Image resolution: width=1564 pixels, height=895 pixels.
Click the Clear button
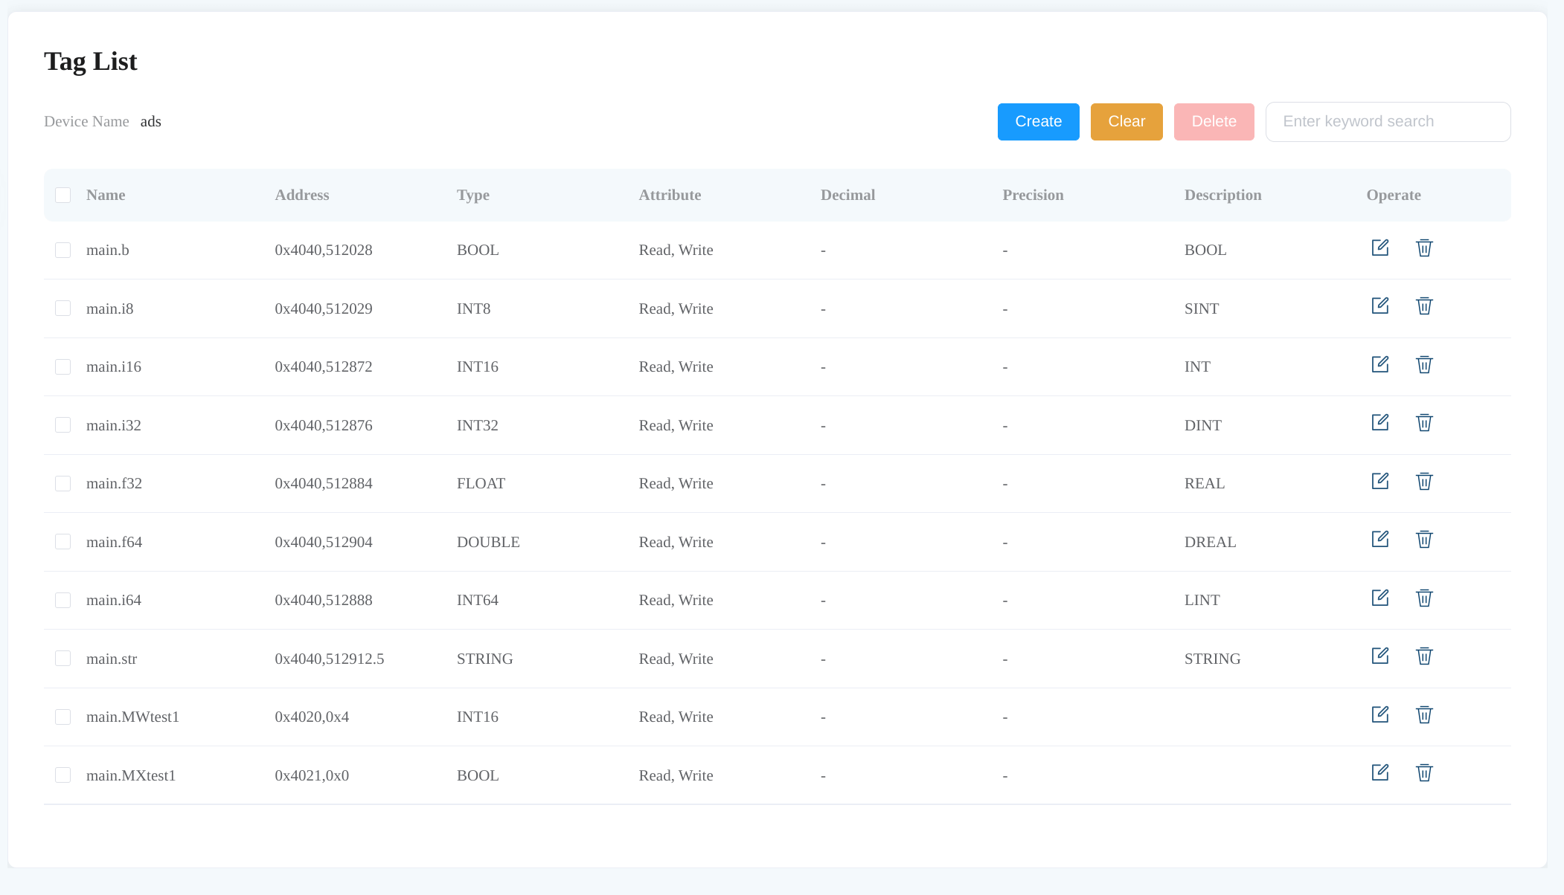pyautogui.click(x=1126, y=121)
